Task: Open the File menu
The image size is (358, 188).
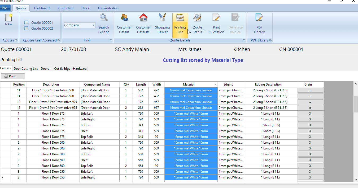Action: click(5, 8)
